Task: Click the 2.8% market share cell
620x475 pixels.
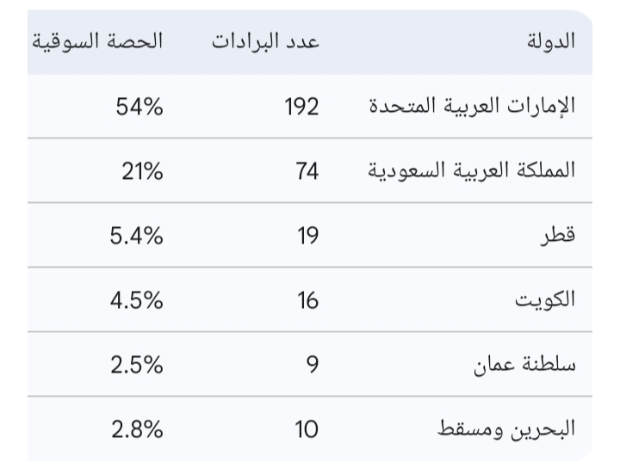Action: [136, 429]
